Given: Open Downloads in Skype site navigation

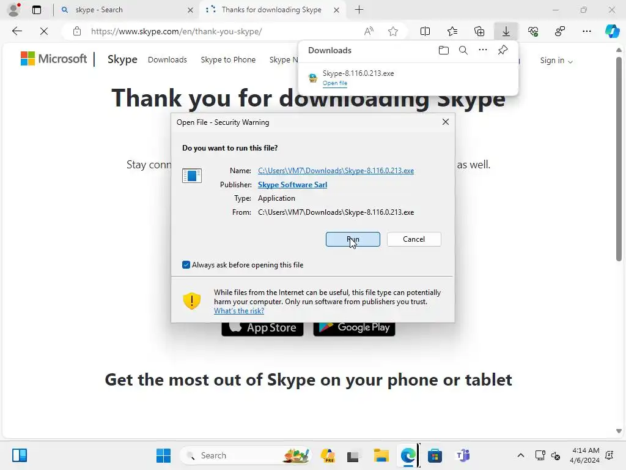Looking at the screenshot, I should click(x=168, y=59).
